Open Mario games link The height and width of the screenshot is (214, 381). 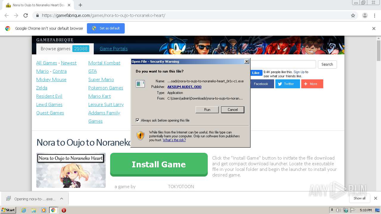coord(43,71)
